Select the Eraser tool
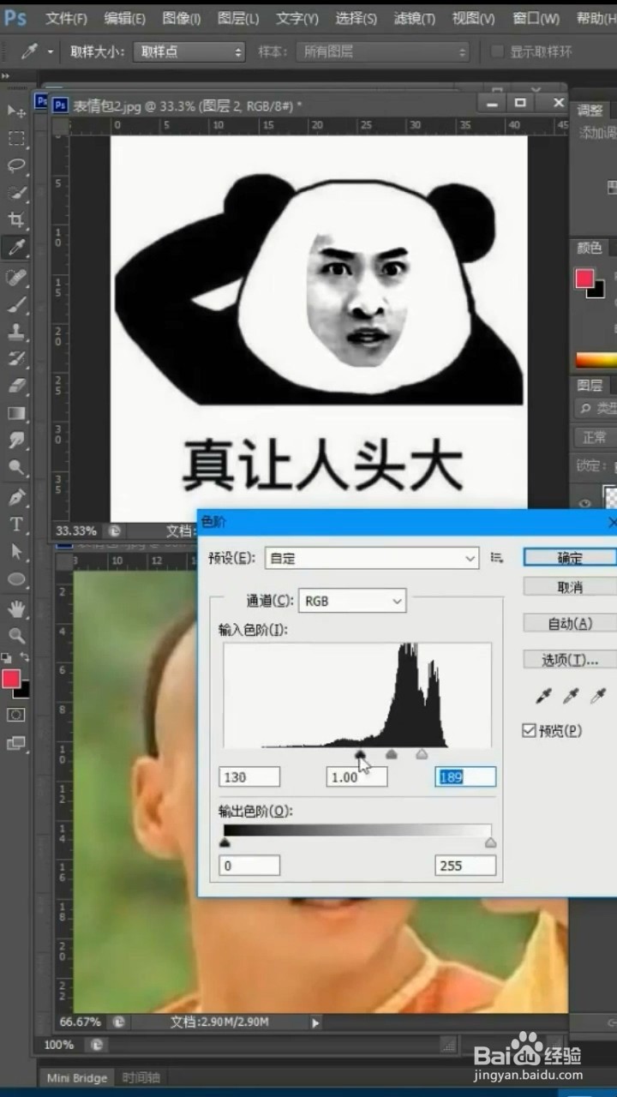 click(16, 386)
